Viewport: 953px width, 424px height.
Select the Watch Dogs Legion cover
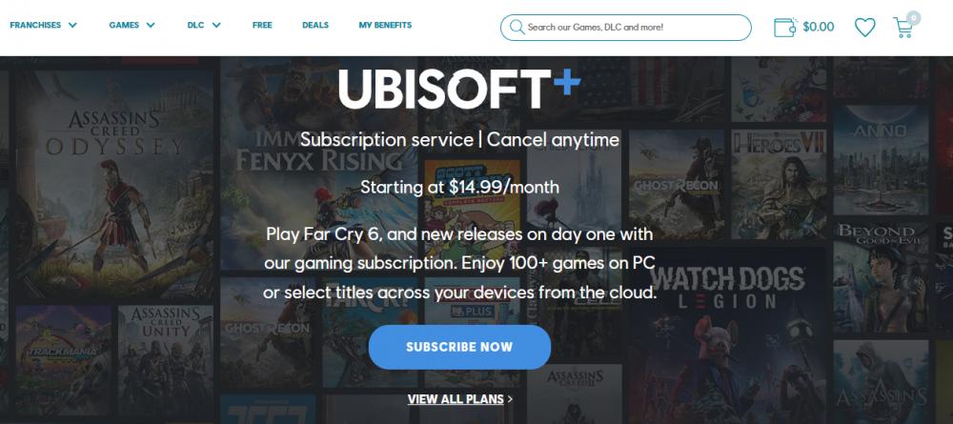(726, 335)
